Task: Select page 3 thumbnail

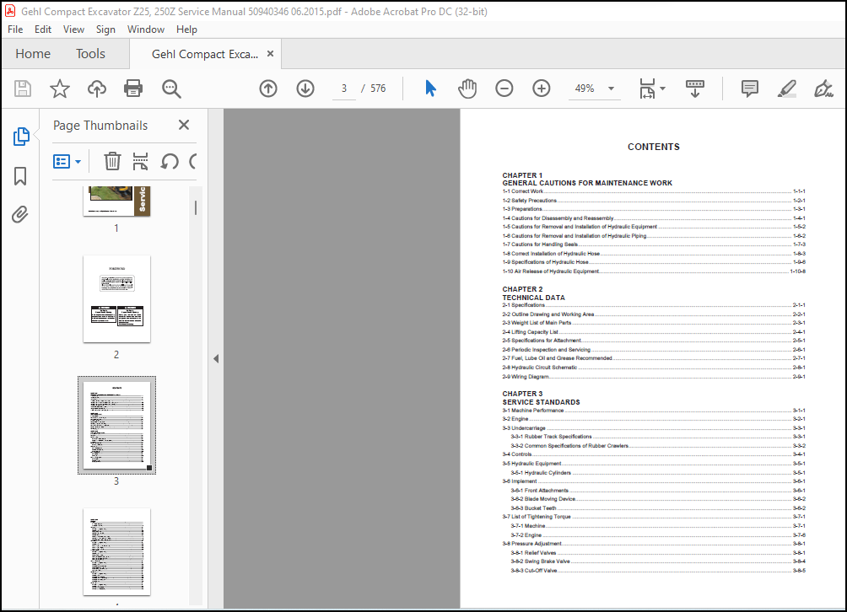Action: coord(116,425)
